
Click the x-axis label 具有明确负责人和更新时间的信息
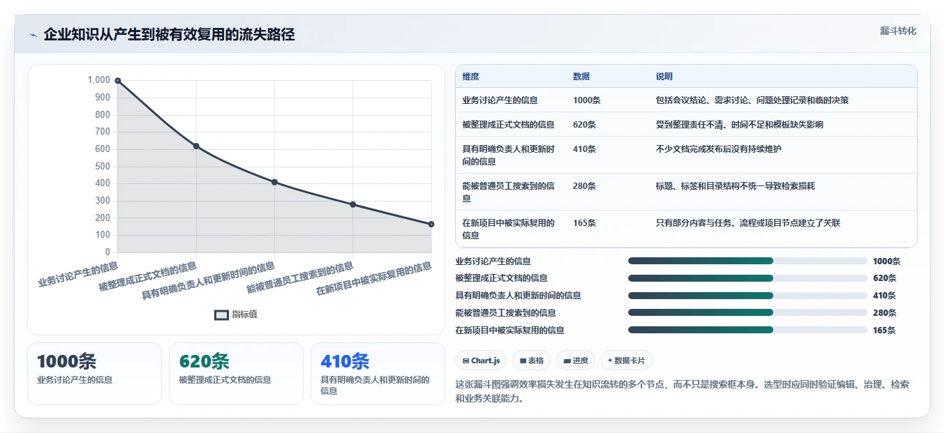[209, 281]
